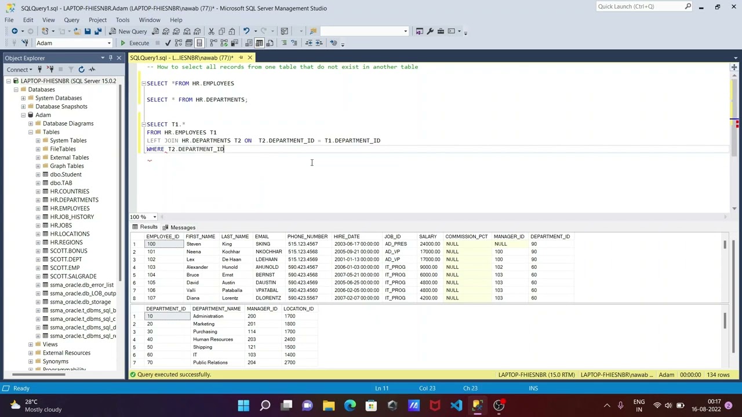The image size is (742, 417).
Task: Select SCOTT.EMP table in tree
Action: click(65, 268)
